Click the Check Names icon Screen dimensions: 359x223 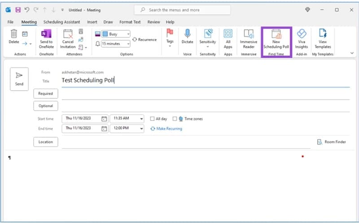pos(81,39)
